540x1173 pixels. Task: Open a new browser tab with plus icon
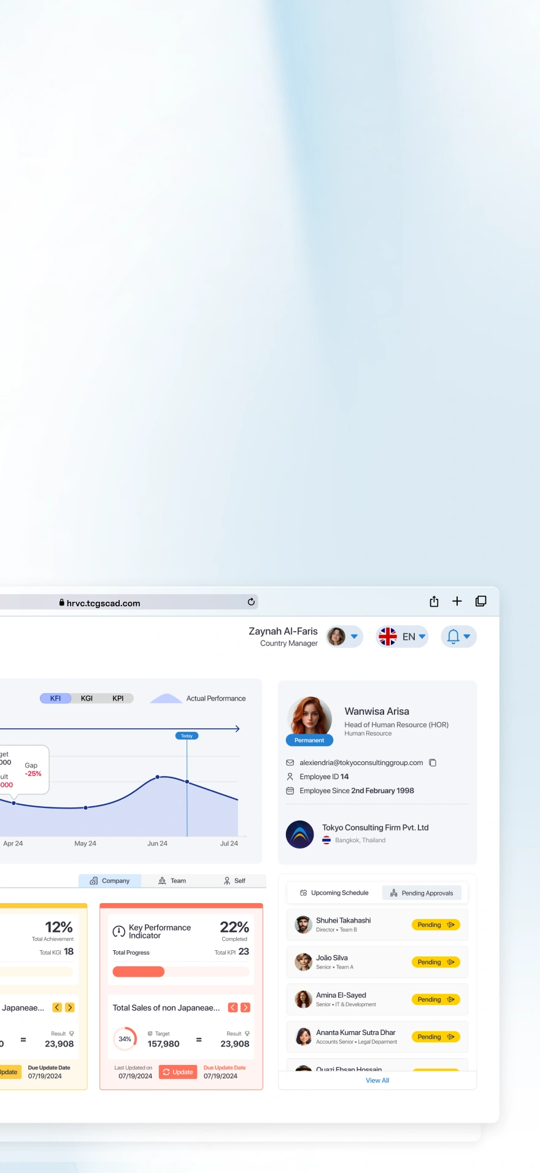tap(457, 601)
